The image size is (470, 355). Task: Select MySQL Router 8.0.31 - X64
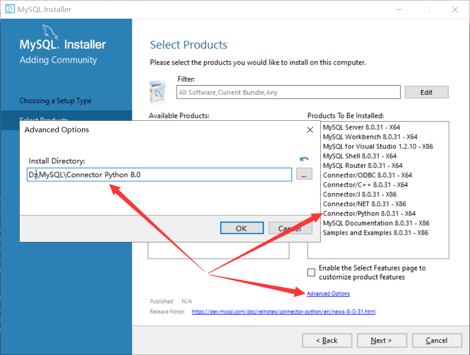click(363, 166)
